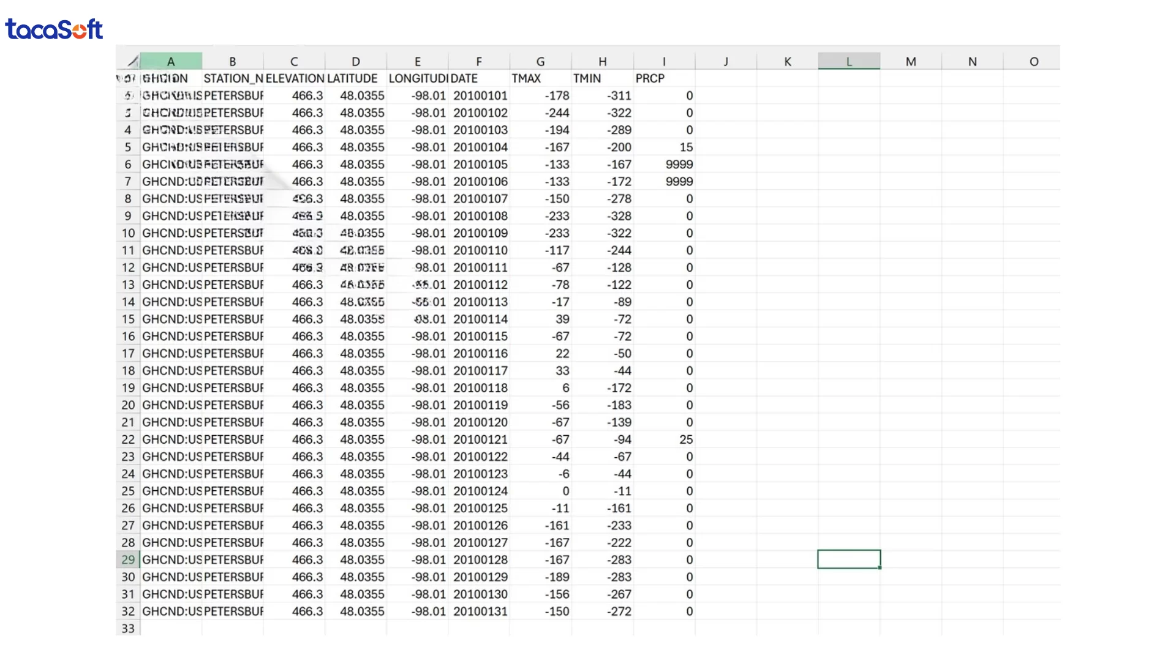This screenshot has height=661, width=1176.
Task: Click TMAX cell -156 in row 31
Action: (541, 594)
